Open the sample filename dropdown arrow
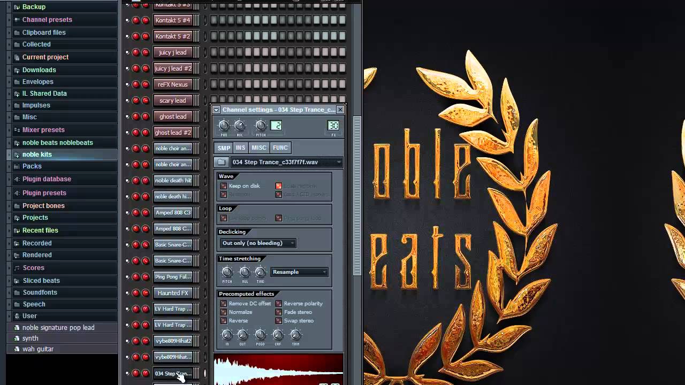The height and width of the screenshot is (385, 685). [x=339, y=161]
